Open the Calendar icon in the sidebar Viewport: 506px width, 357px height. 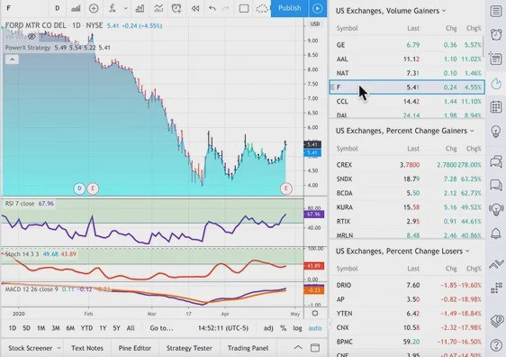pyautogui.click(x=496, y=107)
